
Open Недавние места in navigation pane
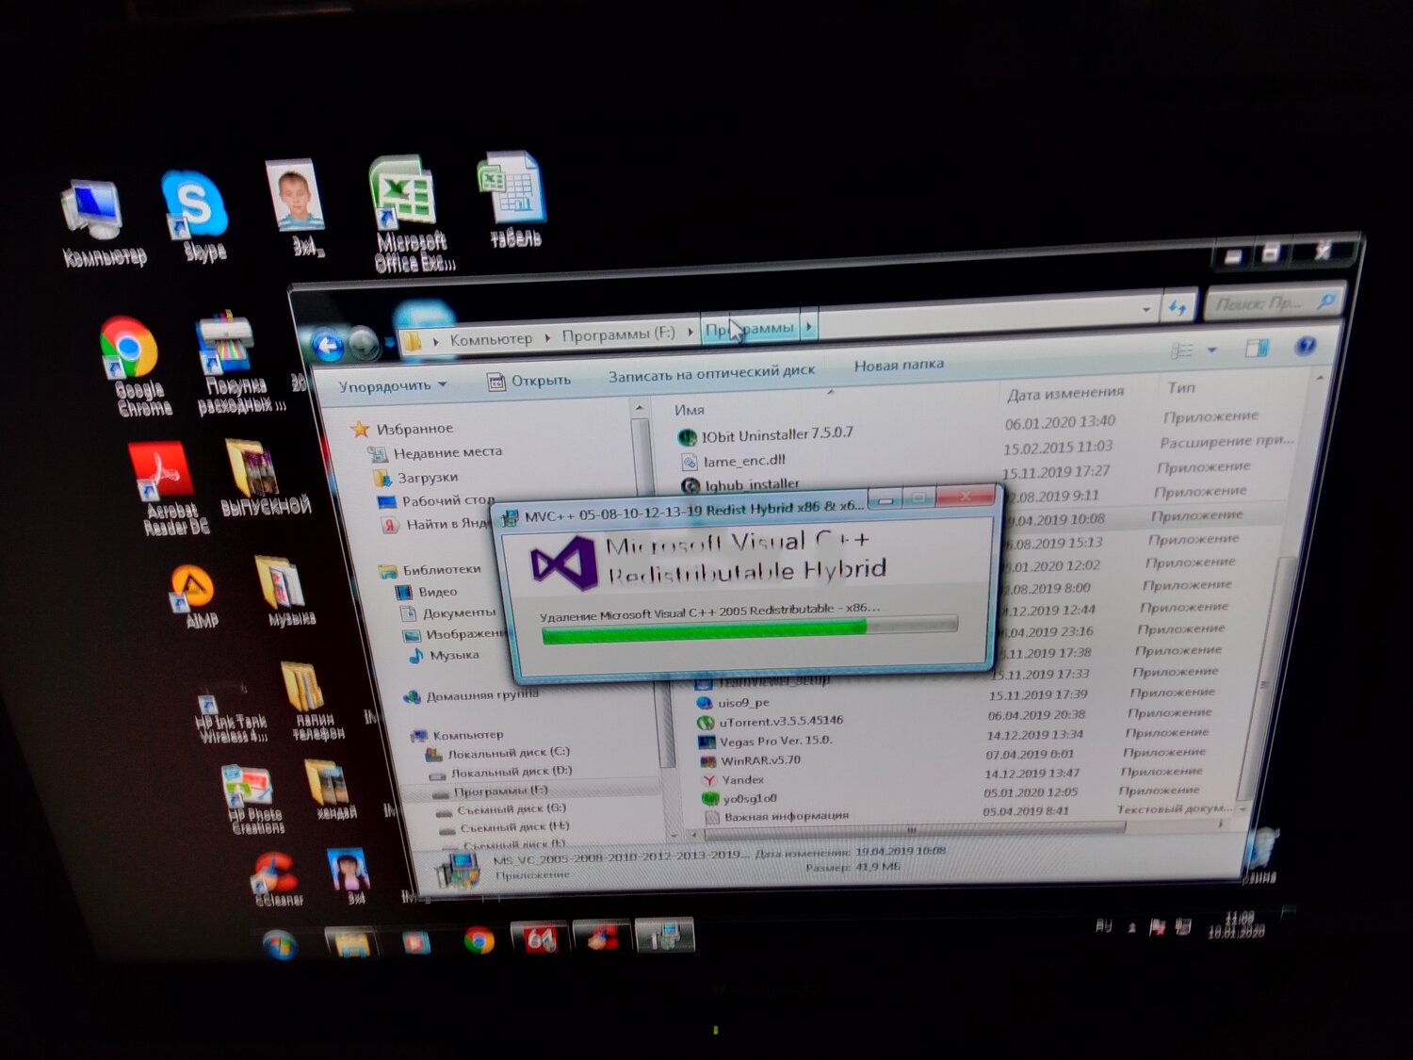pos(437,452)
